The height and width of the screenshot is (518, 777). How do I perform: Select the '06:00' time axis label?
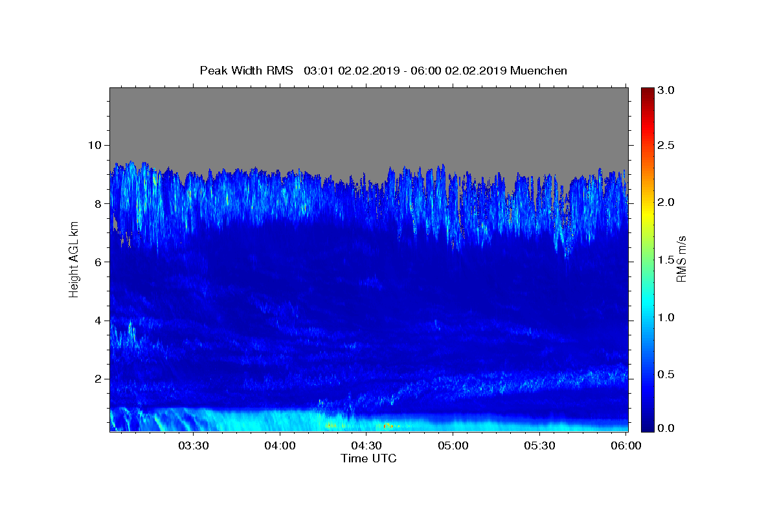[626, 445]
